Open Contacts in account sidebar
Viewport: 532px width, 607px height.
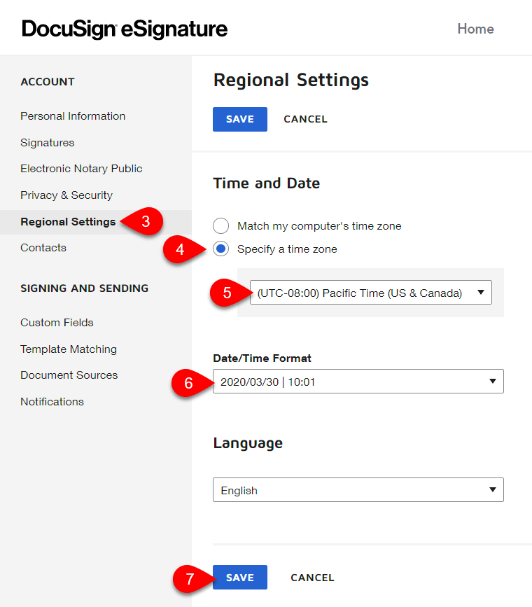43,248
